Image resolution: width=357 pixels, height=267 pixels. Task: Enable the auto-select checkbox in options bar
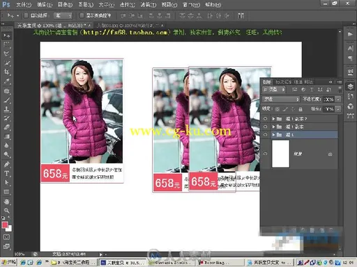click(x=26, y=15)
